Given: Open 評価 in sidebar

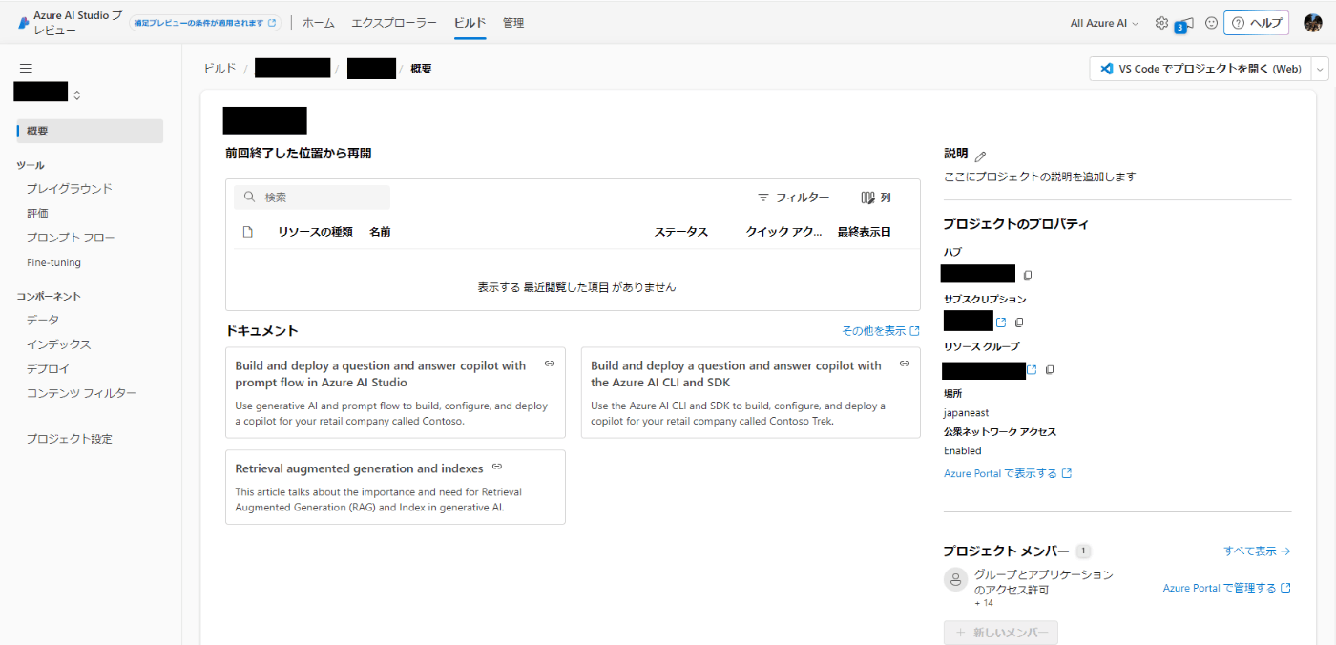Looking at the screenshot, I should pyautogui.click(x=37, y=214).
